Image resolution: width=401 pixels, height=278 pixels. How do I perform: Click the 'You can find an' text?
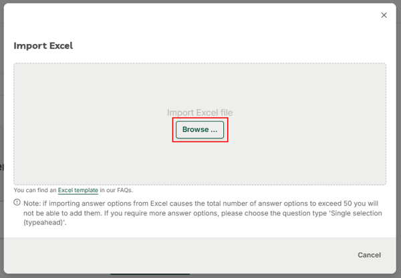[x=35, y=190]
